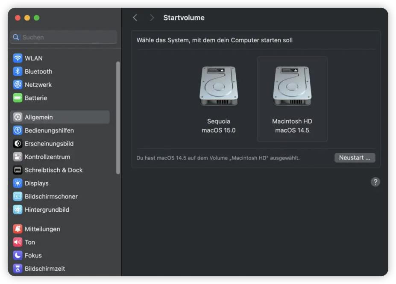The width and height of the screenshot is (396, 284).
Task: Open the Hintergrundbild flower icon
Action: pyautogui.click(x=18, y=210)
